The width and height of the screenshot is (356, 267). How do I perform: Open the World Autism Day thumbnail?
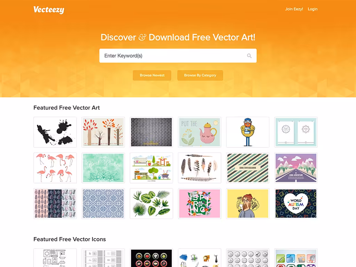(296, 203)
